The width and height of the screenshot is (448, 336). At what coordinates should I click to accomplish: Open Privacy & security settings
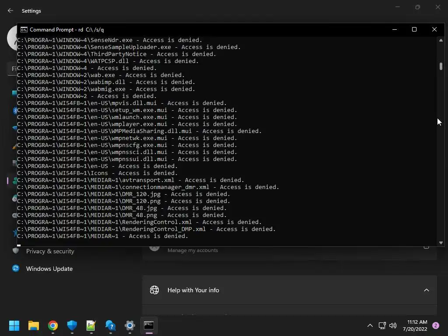point(50,251)
